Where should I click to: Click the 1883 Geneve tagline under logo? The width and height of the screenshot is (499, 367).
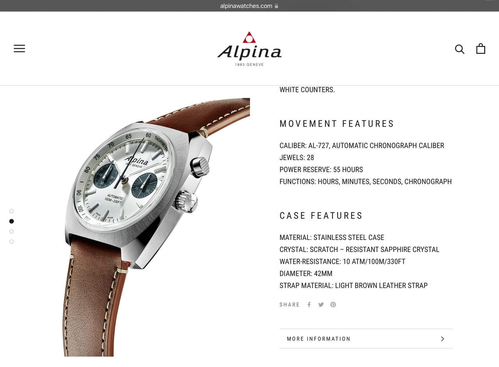249,64
